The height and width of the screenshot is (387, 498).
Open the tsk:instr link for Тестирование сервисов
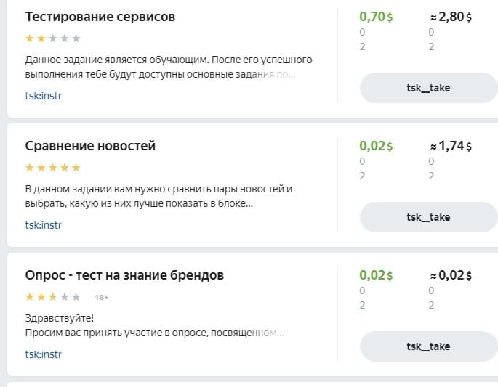click(44, 96)
